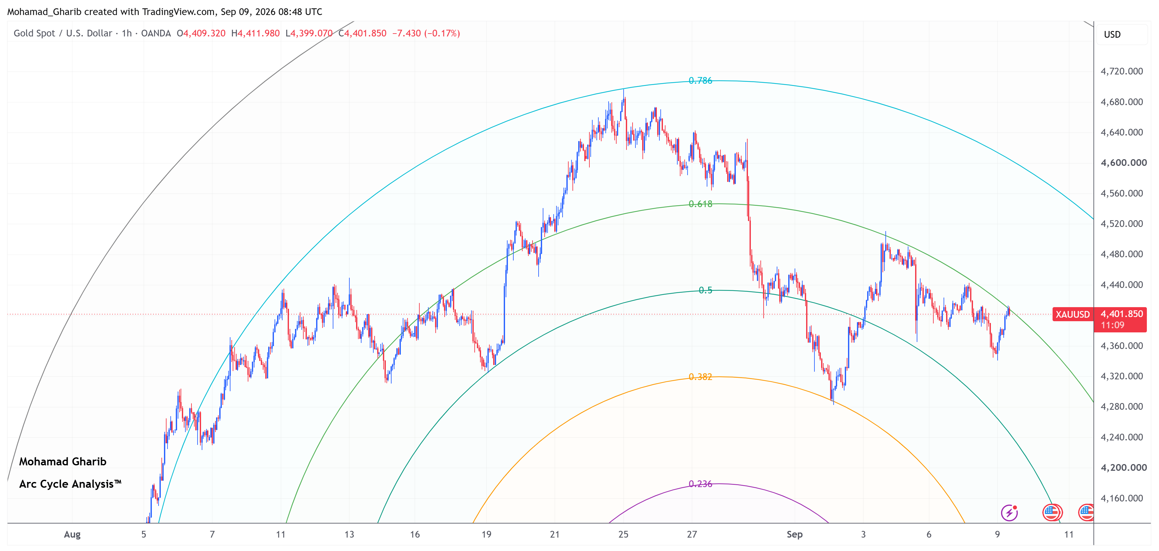Select the Arc Cycle Analysis™ text annotation
1159x551 pixels.
(x=70, y=485)
